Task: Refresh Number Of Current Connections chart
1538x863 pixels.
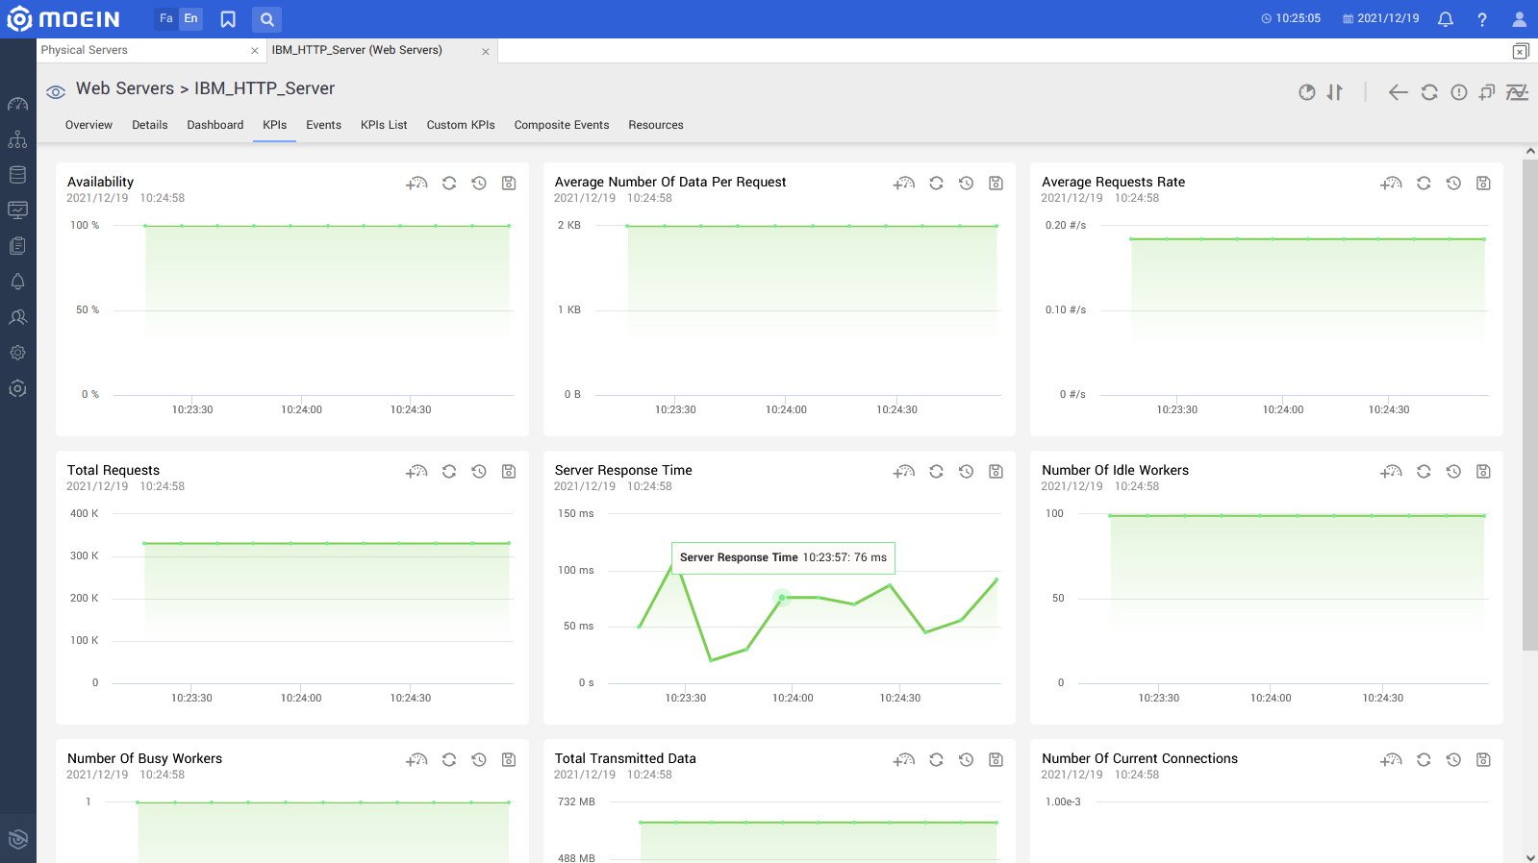Action: (1424, 759)
